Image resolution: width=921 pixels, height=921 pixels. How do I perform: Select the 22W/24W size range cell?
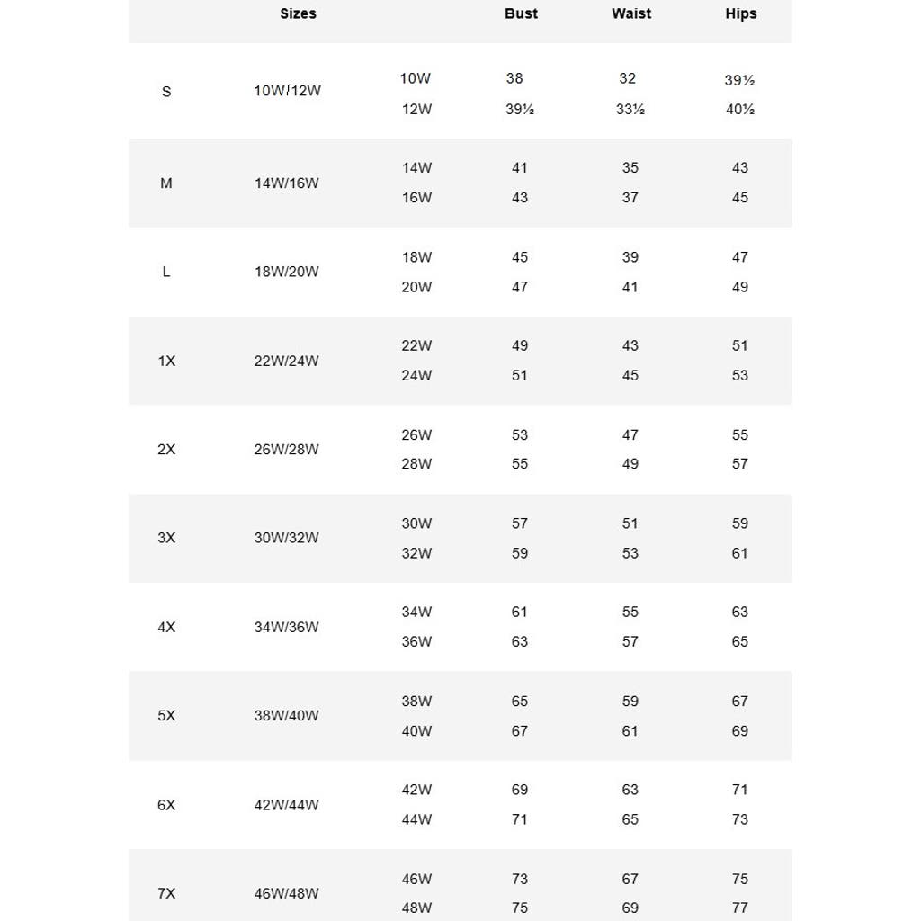point(286,361)
